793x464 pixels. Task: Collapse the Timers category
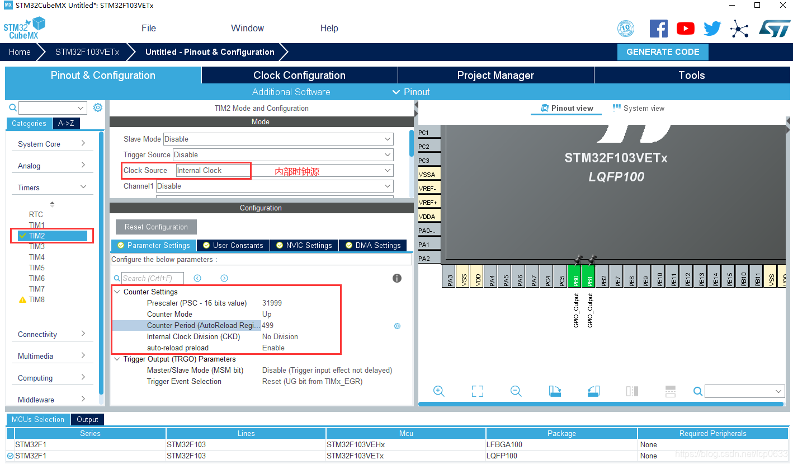coord(52,188)
